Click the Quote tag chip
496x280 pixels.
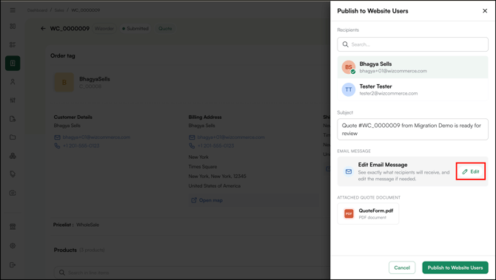(165, 28)
